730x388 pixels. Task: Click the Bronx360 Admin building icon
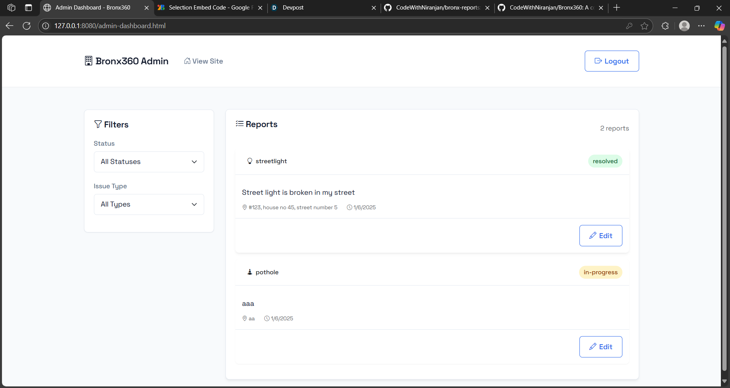pyautogui.click(x=88, y=61)
